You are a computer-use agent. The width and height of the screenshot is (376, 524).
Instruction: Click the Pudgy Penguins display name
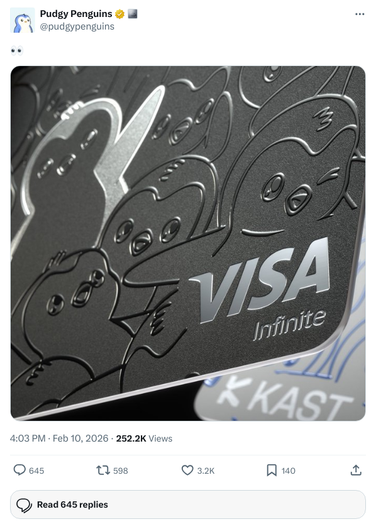click(x=76, y=14)
